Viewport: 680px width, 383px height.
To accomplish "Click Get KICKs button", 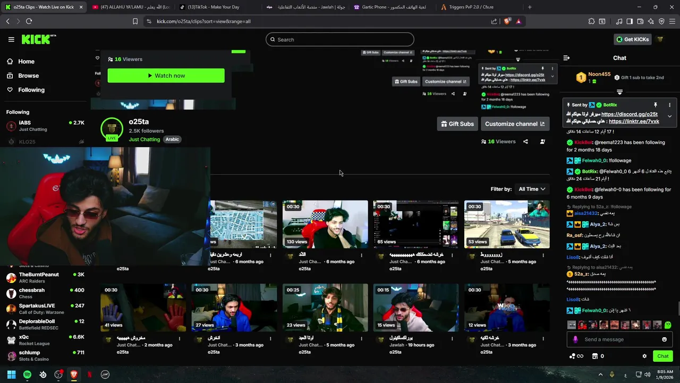I will click(x=632, y=39).
